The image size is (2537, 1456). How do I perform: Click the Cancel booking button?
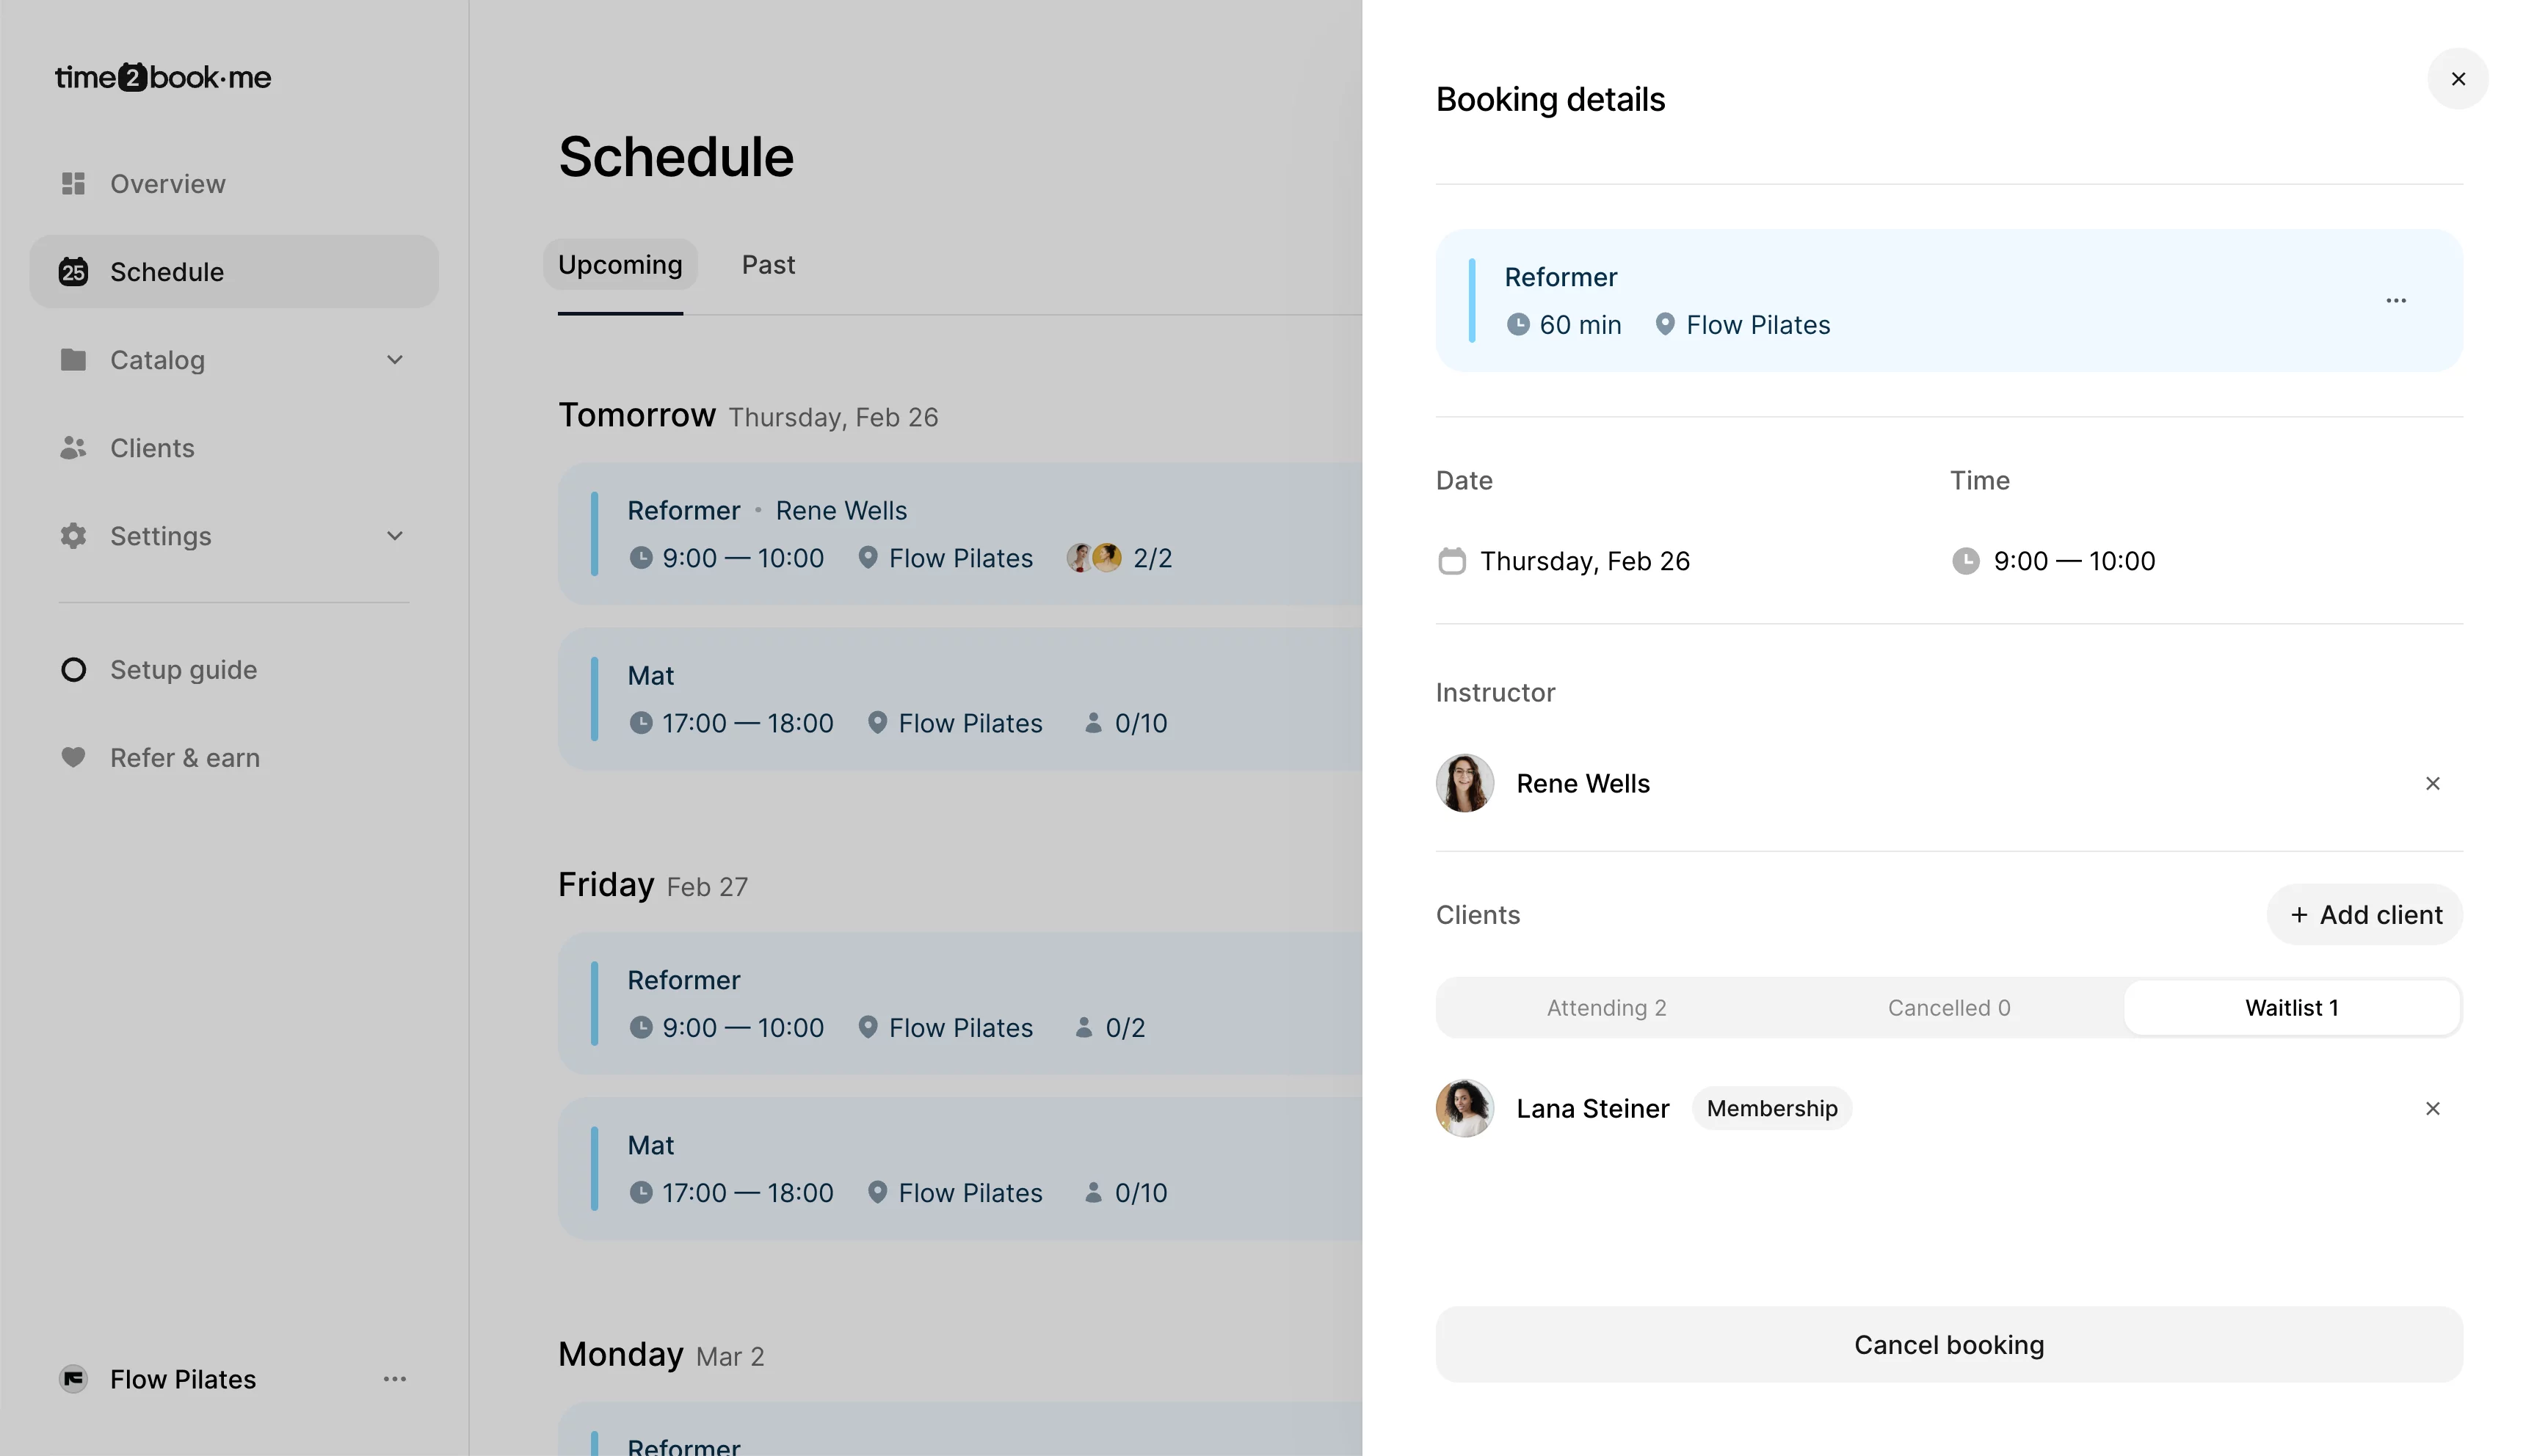click(1948, 1345)
